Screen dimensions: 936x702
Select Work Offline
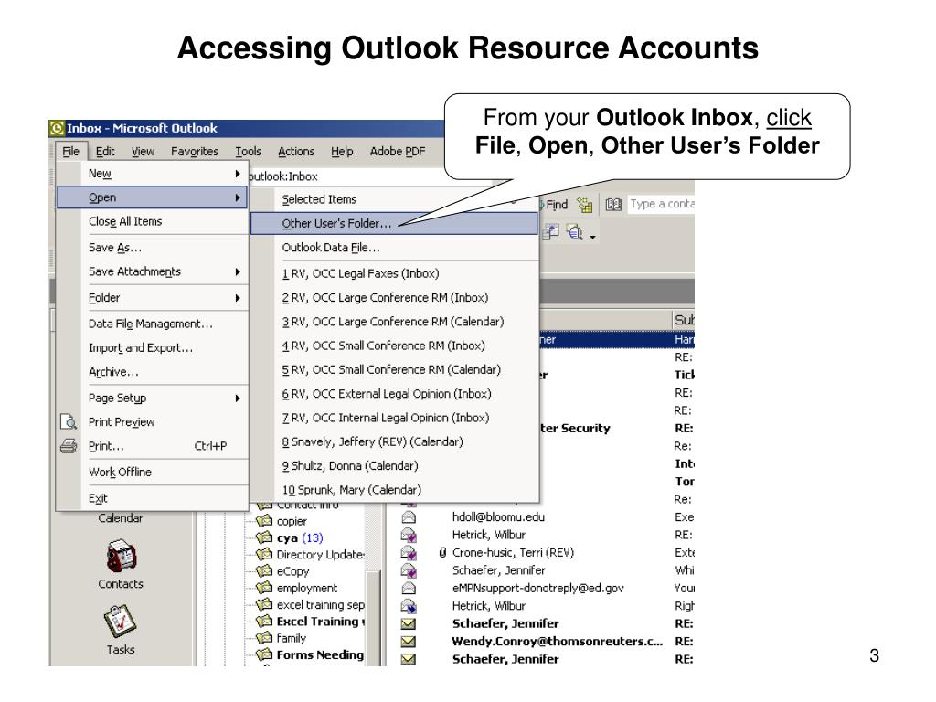click(x=153, y=473)
